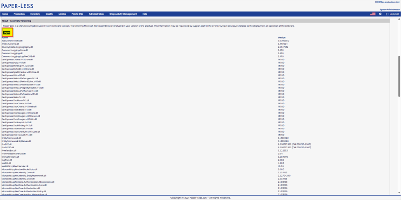
Task: Click the US flag language icon
Action: pyautogui.click(x=373, y=14)
